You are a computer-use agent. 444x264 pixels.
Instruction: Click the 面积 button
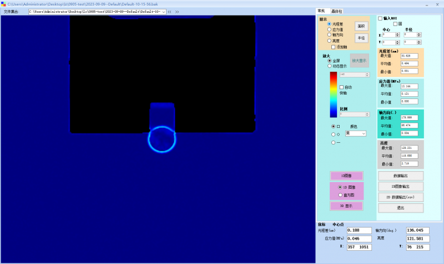pyautogui.click(x=361, y=26)
